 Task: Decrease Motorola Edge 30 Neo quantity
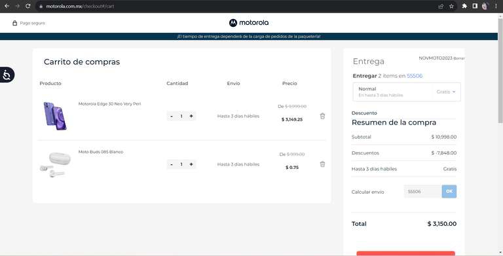click(x=172, y=116)
